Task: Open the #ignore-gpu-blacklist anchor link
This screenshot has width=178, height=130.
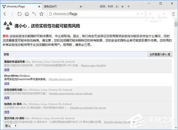Action: pos(93,65)
